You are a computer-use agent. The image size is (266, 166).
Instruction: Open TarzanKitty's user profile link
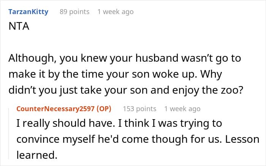(28, 12)
